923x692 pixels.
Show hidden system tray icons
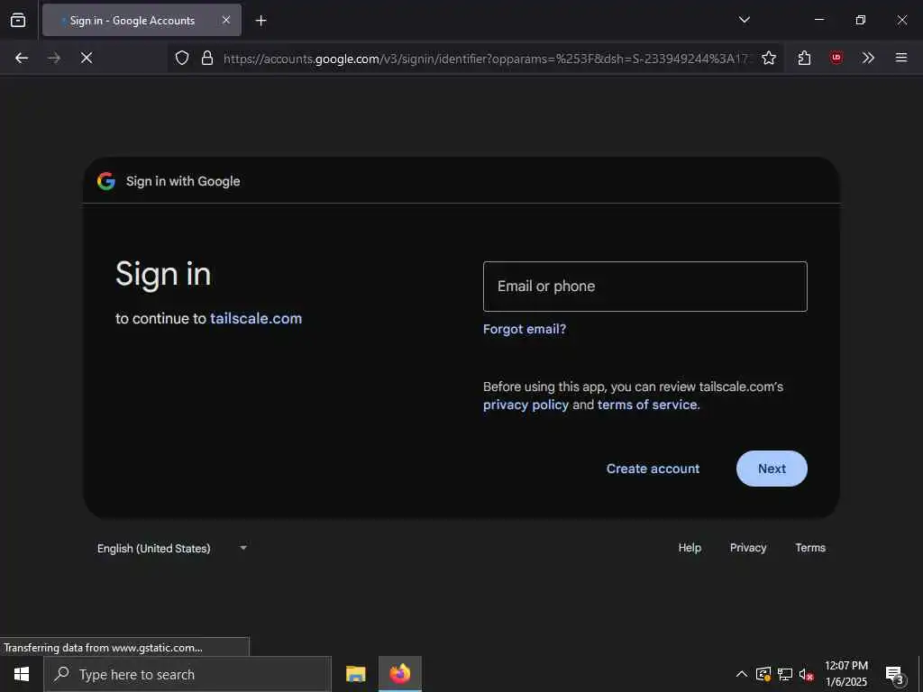pos(742,674)
